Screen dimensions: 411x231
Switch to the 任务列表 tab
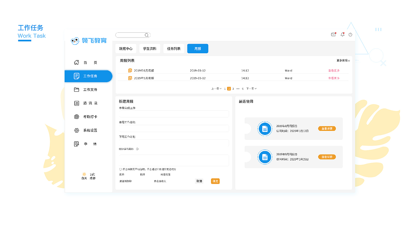click(174, 48)
